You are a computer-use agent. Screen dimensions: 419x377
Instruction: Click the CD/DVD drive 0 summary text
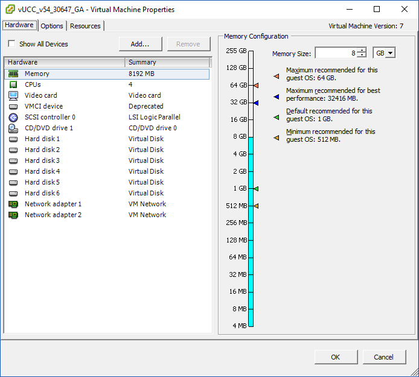[x=153, y=128]
